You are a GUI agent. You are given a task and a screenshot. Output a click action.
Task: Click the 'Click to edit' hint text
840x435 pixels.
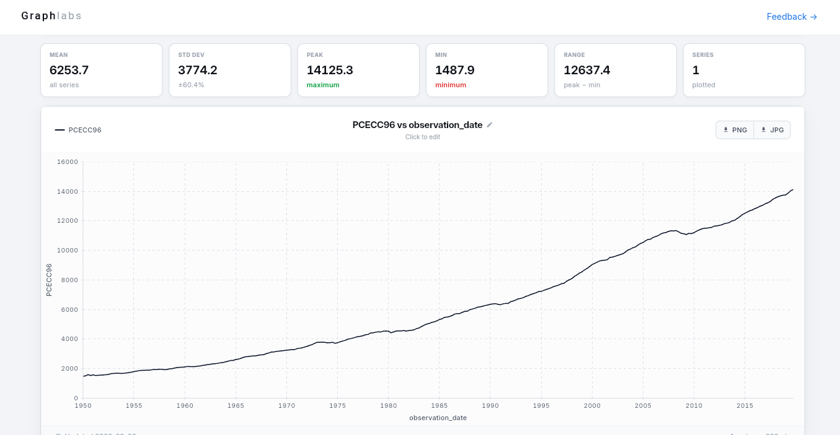(423, 137)
